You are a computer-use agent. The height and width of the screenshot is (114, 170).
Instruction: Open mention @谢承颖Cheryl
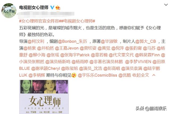pyautogui.click(x=45, y=68)
